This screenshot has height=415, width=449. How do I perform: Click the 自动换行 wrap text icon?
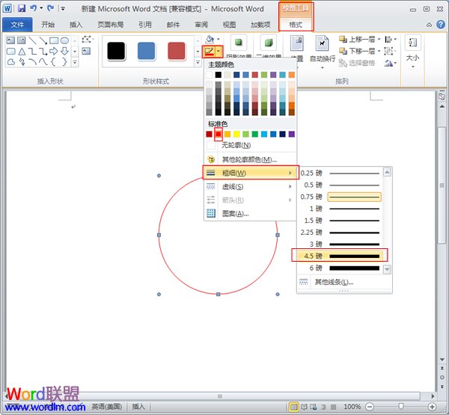click(x=323, y=44)
